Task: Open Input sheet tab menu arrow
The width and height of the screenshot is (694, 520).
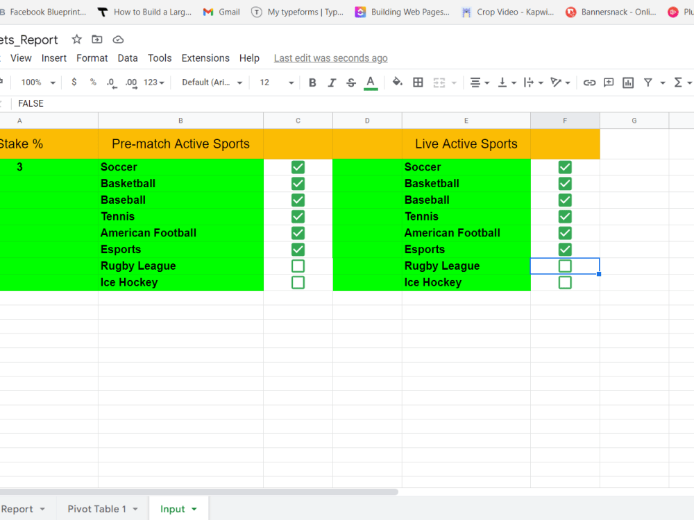Action: (194, 510)
